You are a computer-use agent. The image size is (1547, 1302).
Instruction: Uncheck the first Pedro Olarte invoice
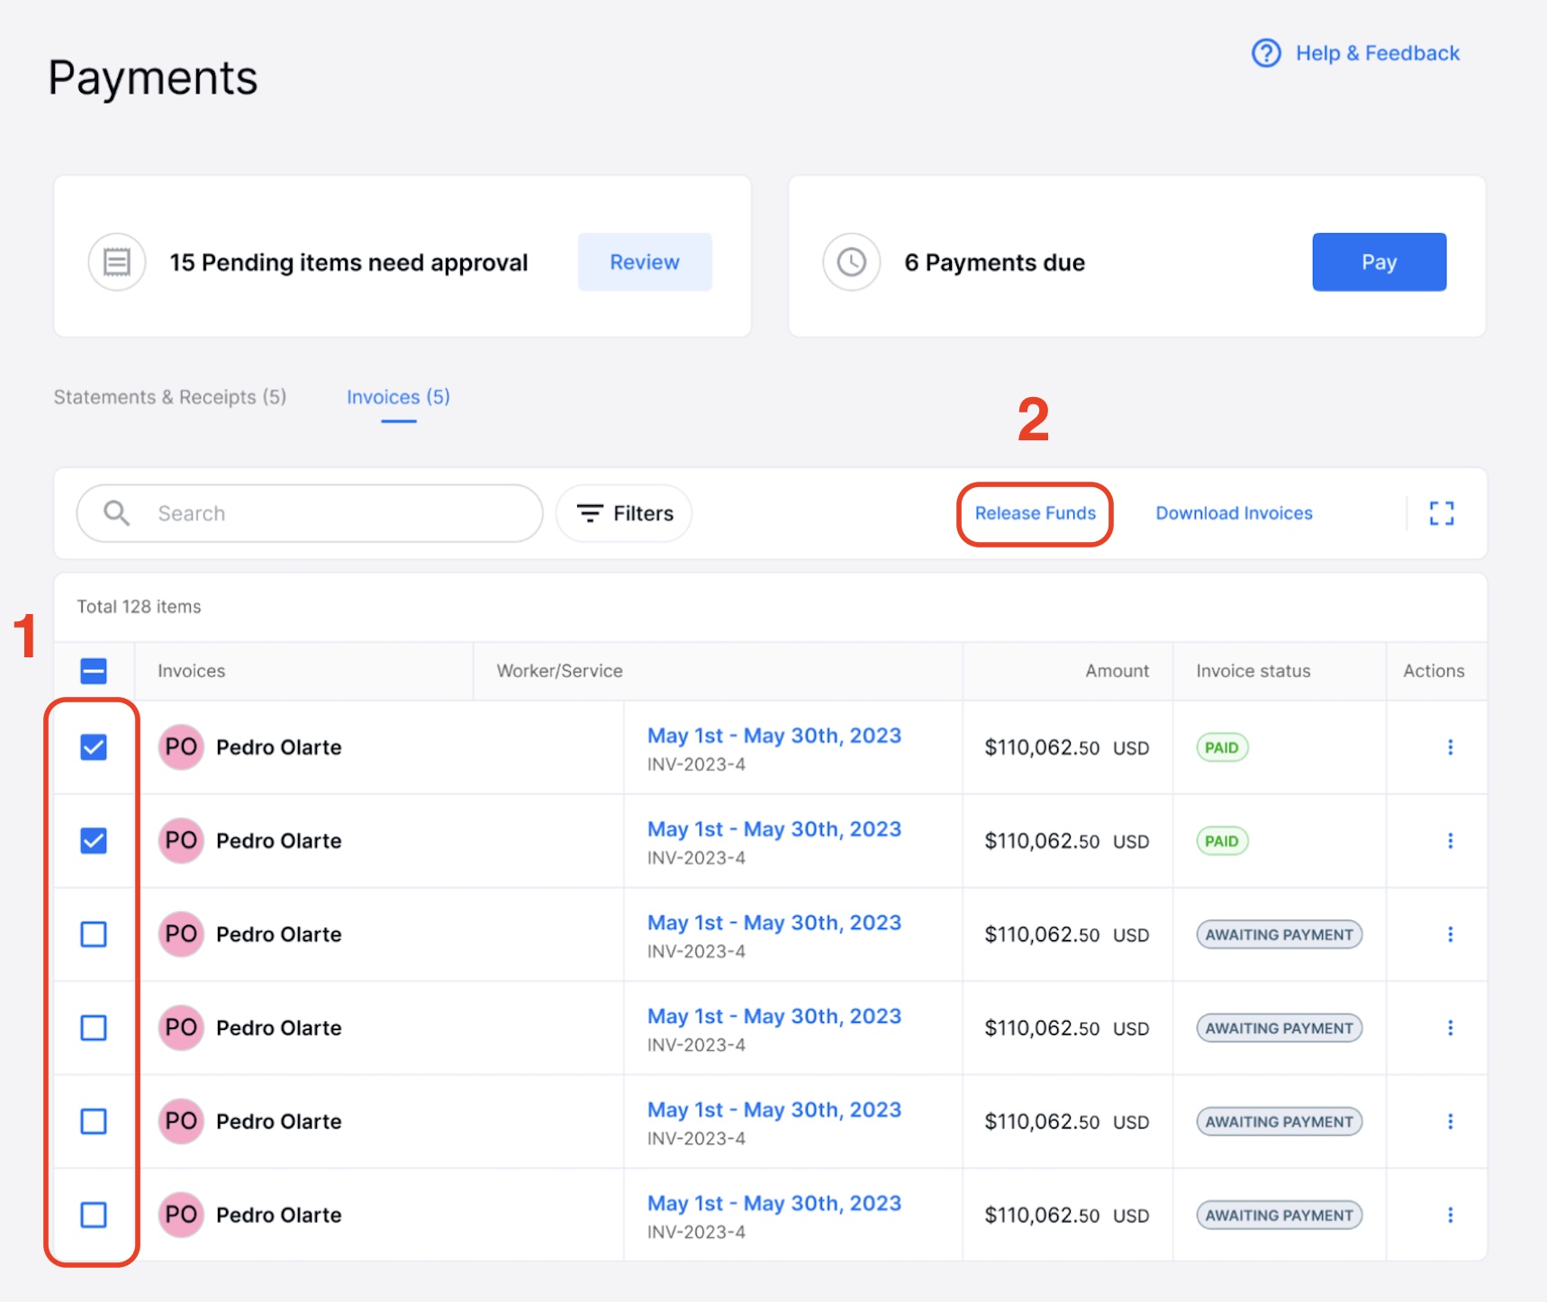(93, 746)
